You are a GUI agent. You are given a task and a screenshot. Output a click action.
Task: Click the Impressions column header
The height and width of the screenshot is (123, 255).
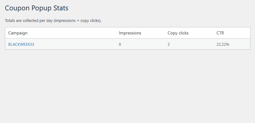pyautogui.click(x=130, y=33)
